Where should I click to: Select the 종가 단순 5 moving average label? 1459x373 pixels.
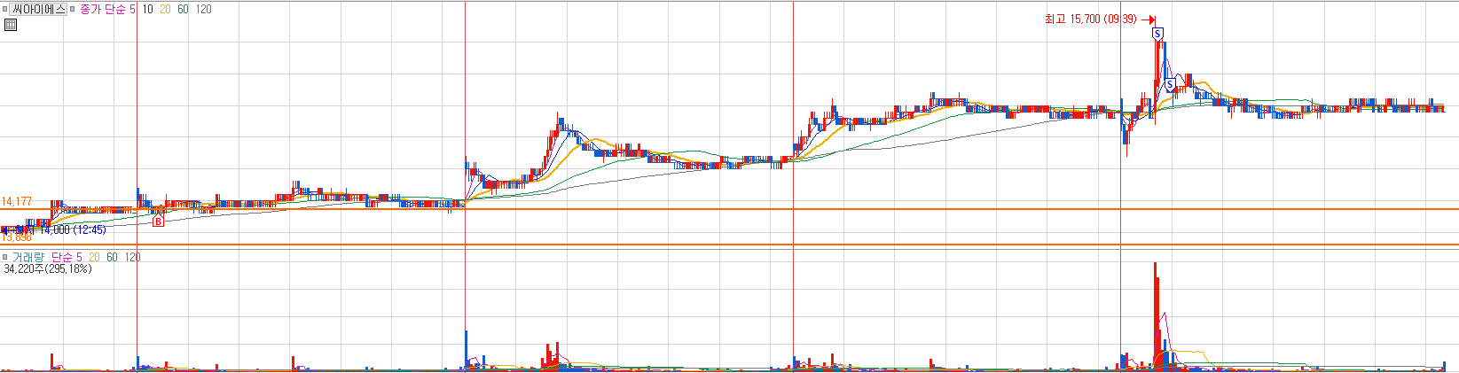(107, 9)
